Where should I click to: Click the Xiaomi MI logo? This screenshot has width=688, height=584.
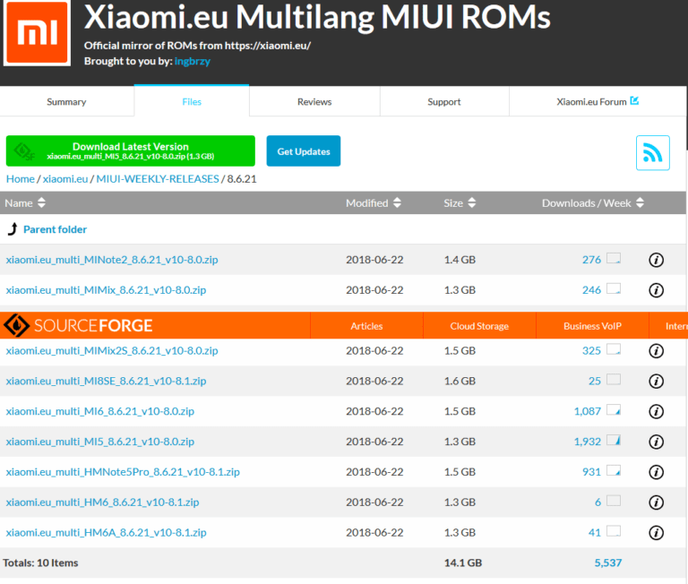[37, 33]
